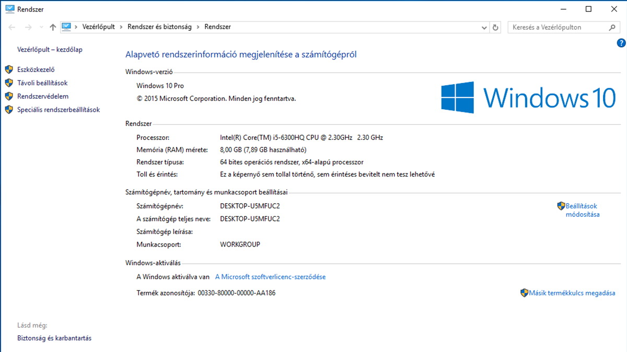Open Biztonság és karbantartás link

click(x=54, y=338)
